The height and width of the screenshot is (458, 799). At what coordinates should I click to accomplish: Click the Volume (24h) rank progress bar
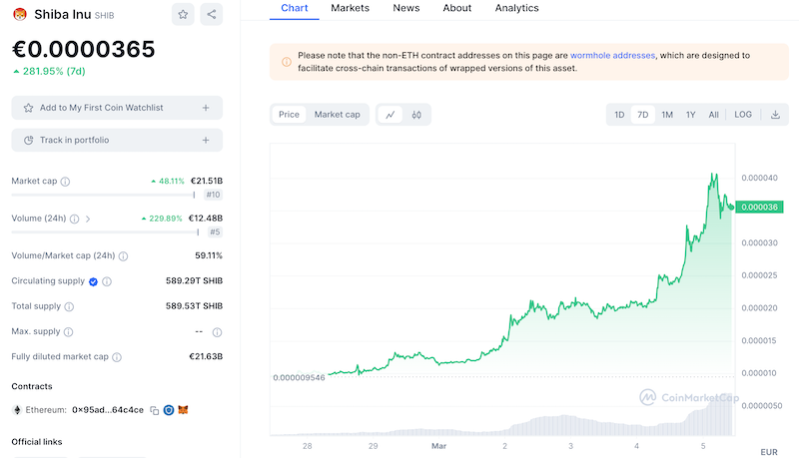[105, 232]
